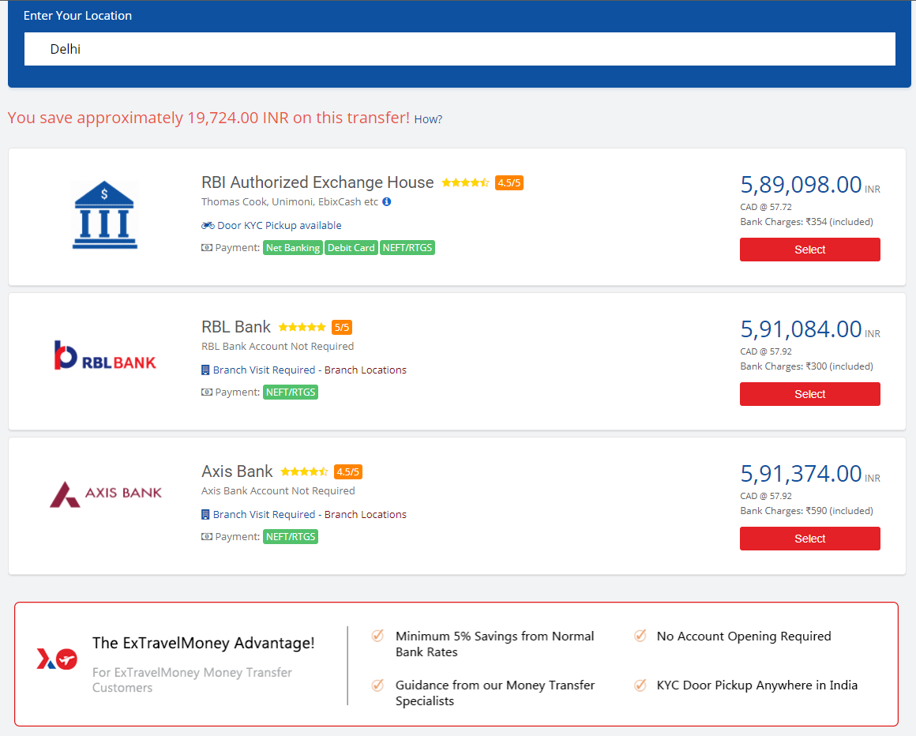Screen dimensions: 916x736
Task: Click the RBL Bank title text
Action: [236, 327]
